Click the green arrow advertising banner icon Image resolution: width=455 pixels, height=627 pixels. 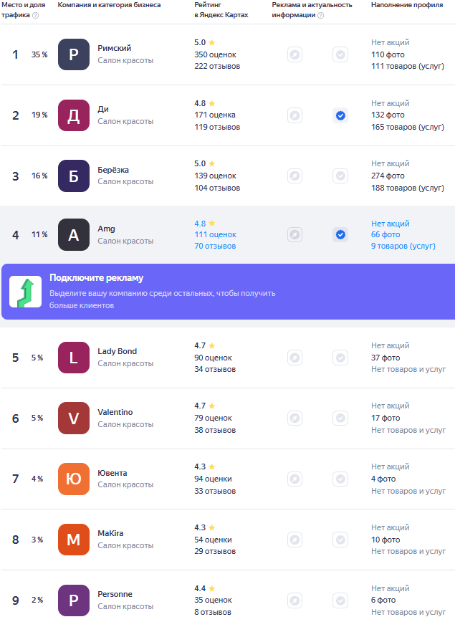(x=25, y=292)
